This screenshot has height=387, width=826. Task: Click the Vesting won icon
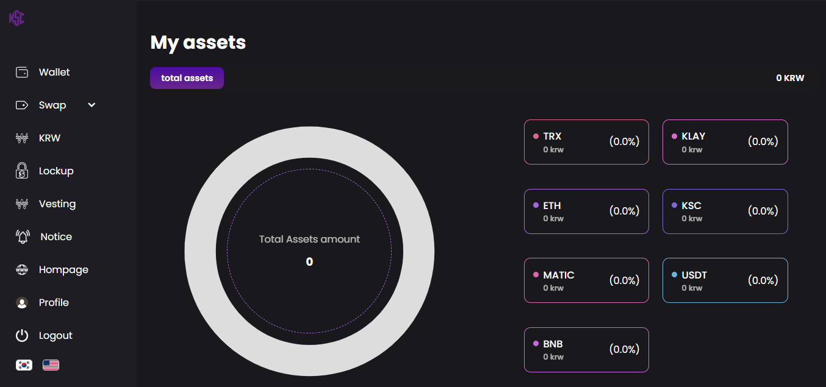(22, 204)
